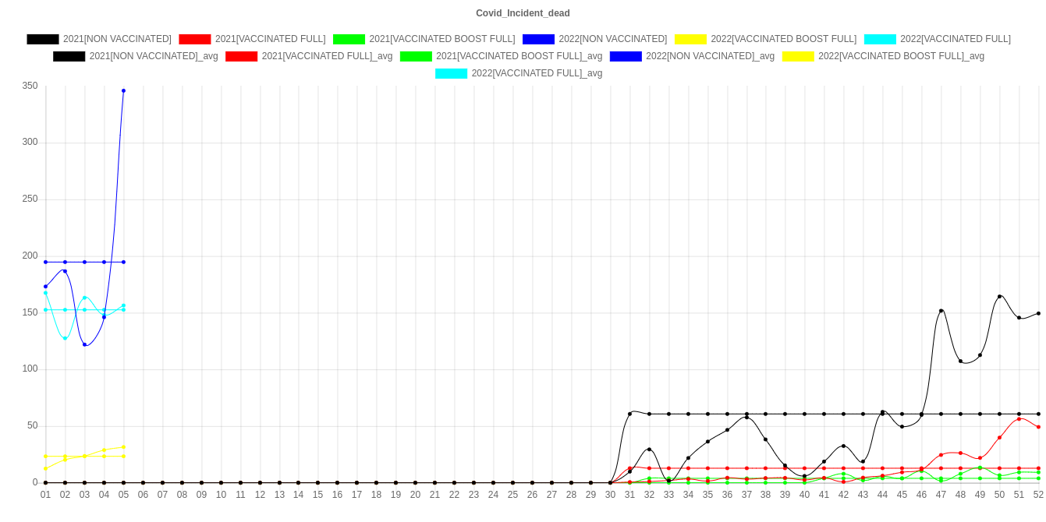The height and width of the screenshot is (522, 1046).
Task: Click yellow swatch of 2022[VACCINATED BOOST FULL]
Action: (x=690, y=39)
